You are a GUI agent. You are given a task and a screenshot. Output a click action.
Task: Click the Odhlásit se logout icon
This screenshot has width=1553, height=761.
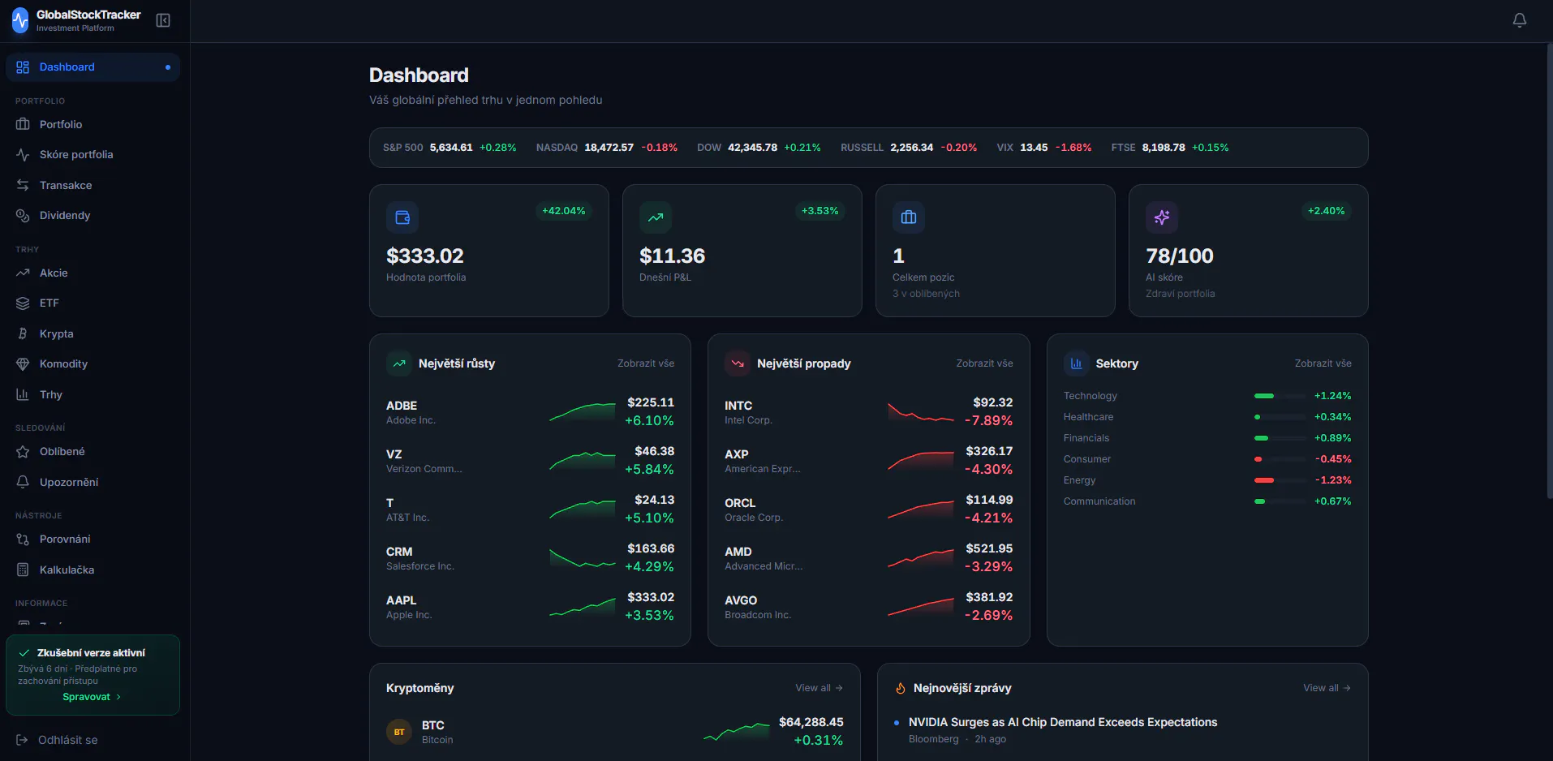point(22,740)
